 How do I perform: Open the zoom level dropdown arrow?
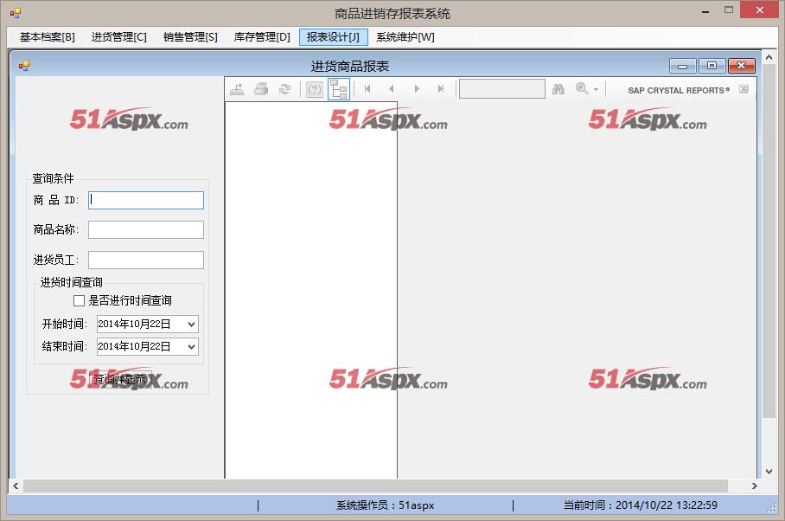pos(596,90)
